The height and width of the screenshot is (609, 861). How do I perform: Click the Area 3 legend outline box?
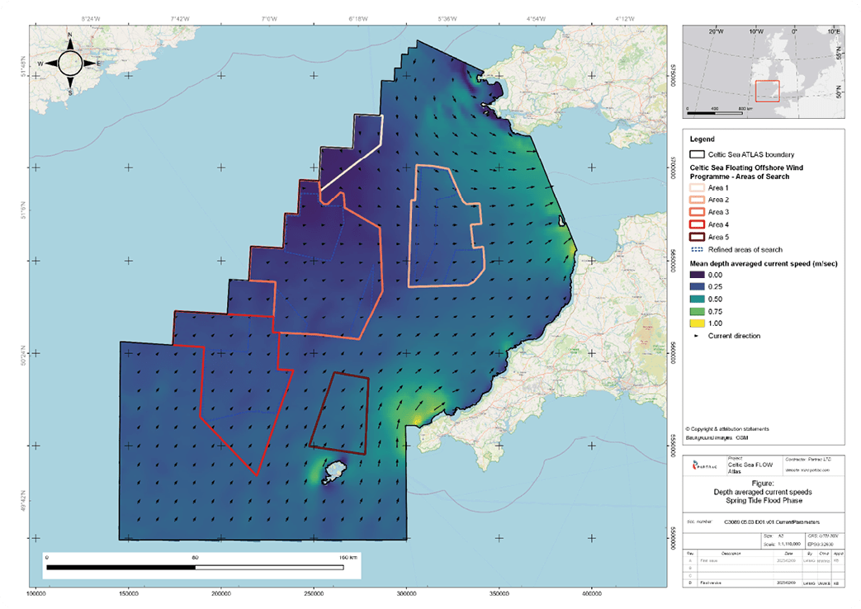tap(697, 212)
